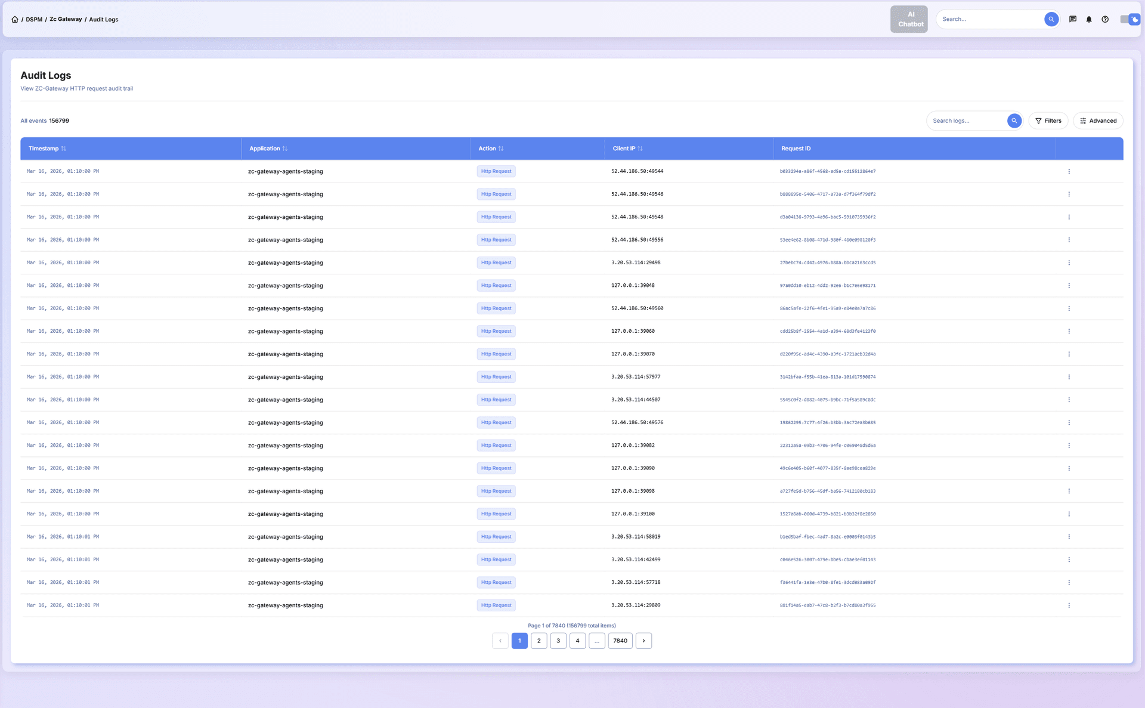Click Client IP 52.44.186.50:49576

(637, 422)
